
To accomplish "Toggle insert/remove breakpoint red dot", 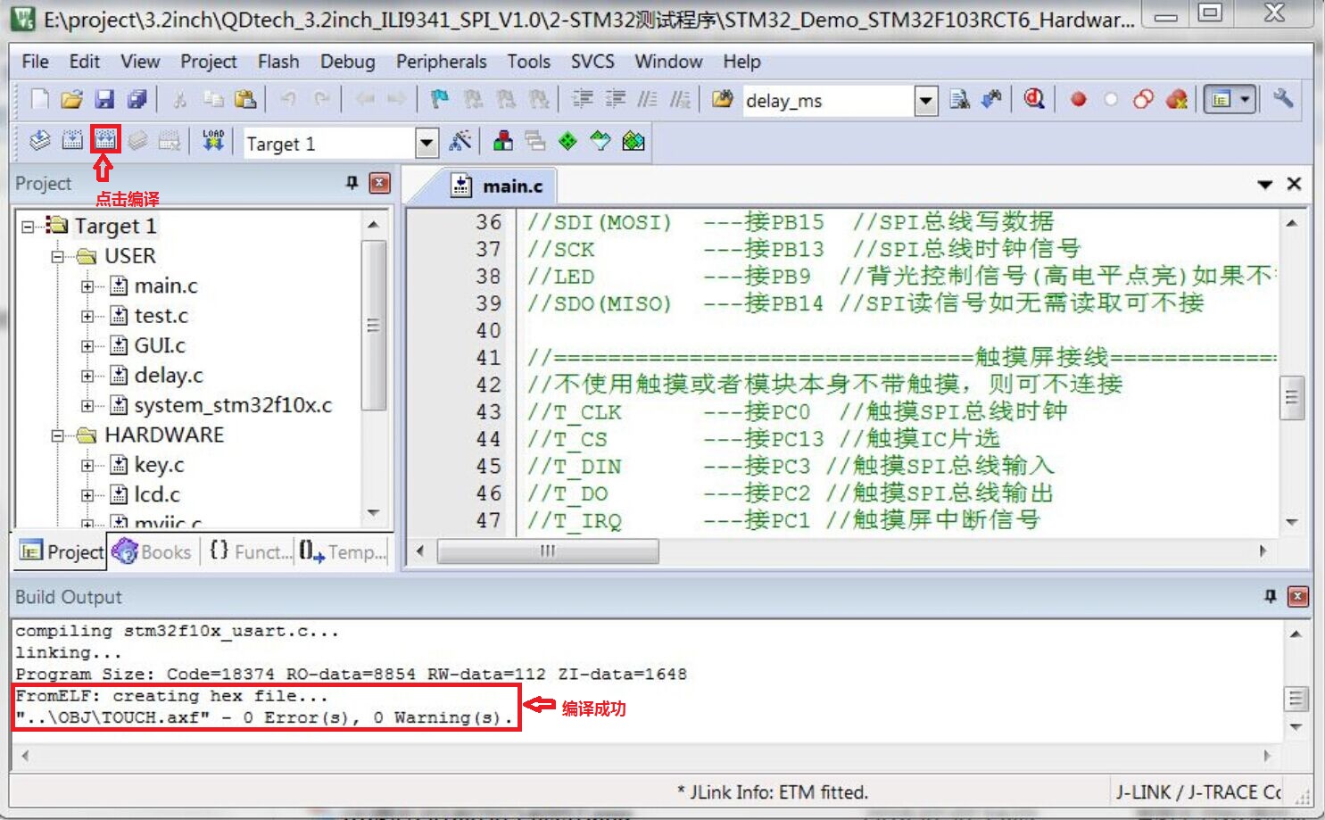I will (1078, 99).
